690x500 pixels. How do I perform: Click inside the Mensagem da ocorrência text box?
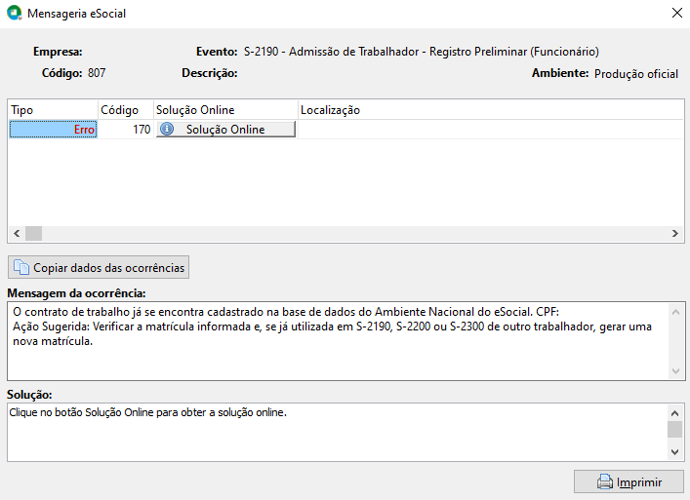pos(338,341)
